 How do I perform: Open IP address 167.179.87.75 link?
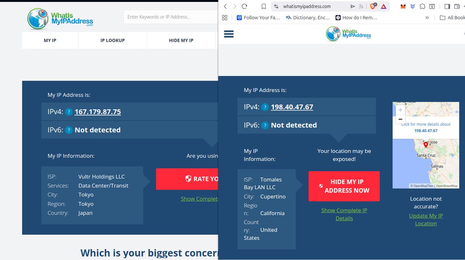[x=98, y=112]
